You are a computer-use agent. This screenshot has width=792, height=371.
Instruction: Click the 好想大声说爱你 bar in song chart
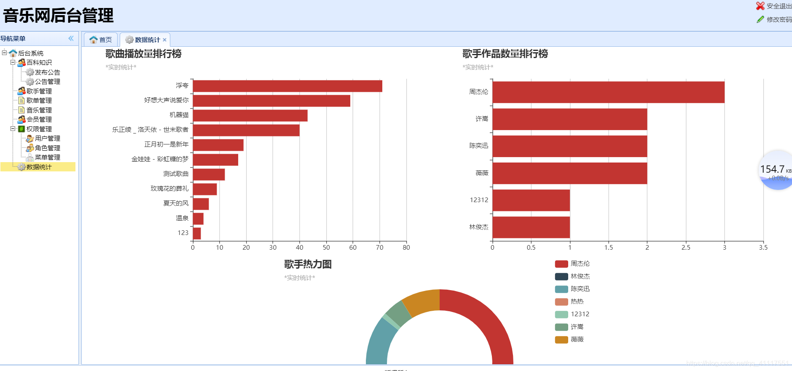click(271, 101)
